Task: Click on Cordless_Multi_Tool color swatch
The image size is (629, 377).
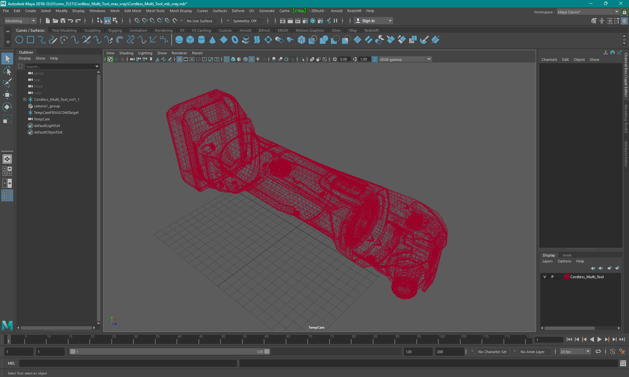Action: [566, 277]
